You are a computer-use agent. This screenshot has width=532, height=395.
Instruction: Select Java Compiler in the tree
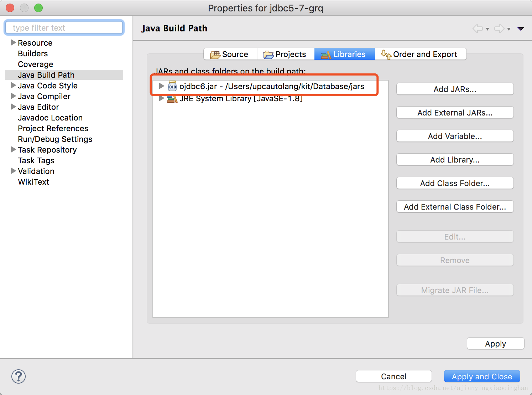coord(44,96)
